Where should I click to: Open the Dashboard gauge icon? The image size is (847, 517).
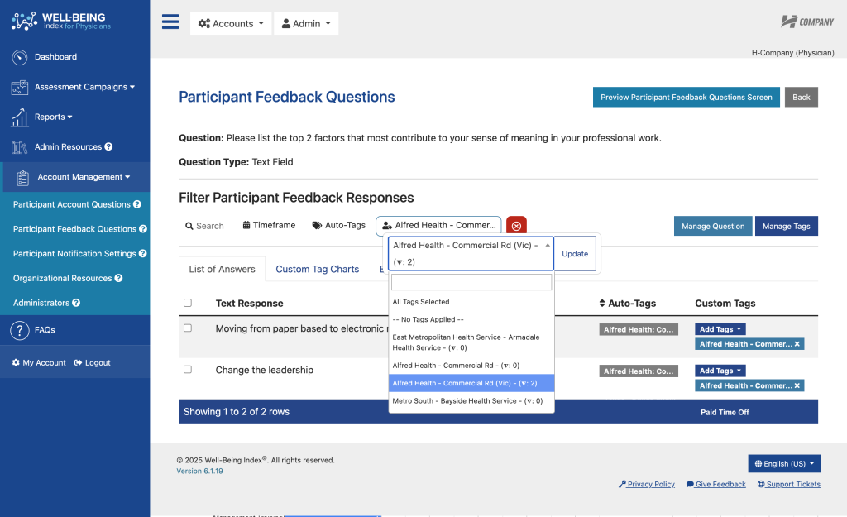(x=20, y=57)
